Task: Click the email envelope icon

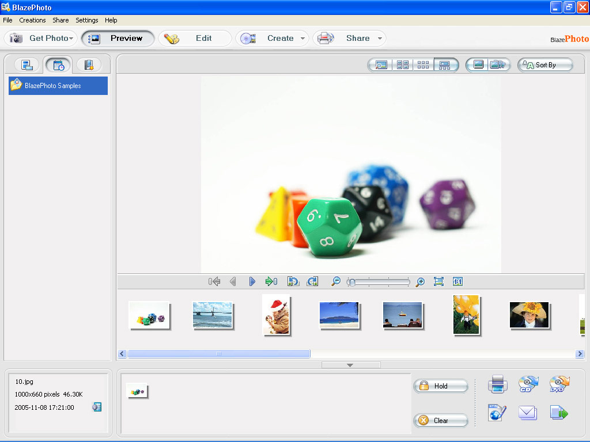Action: [x=528, y=413]
